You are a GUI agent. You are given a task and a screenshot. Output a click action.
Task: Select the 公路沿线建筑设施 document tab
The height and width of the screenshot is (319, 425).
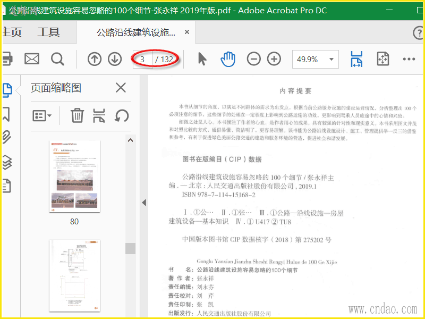pyautogui.click(x=136, y=32)
